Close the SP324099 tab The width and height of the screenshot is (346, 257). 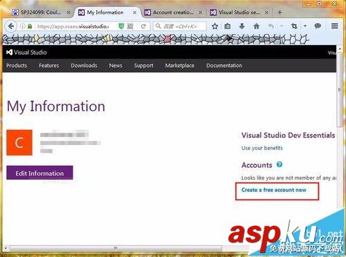tap(69, 12)
